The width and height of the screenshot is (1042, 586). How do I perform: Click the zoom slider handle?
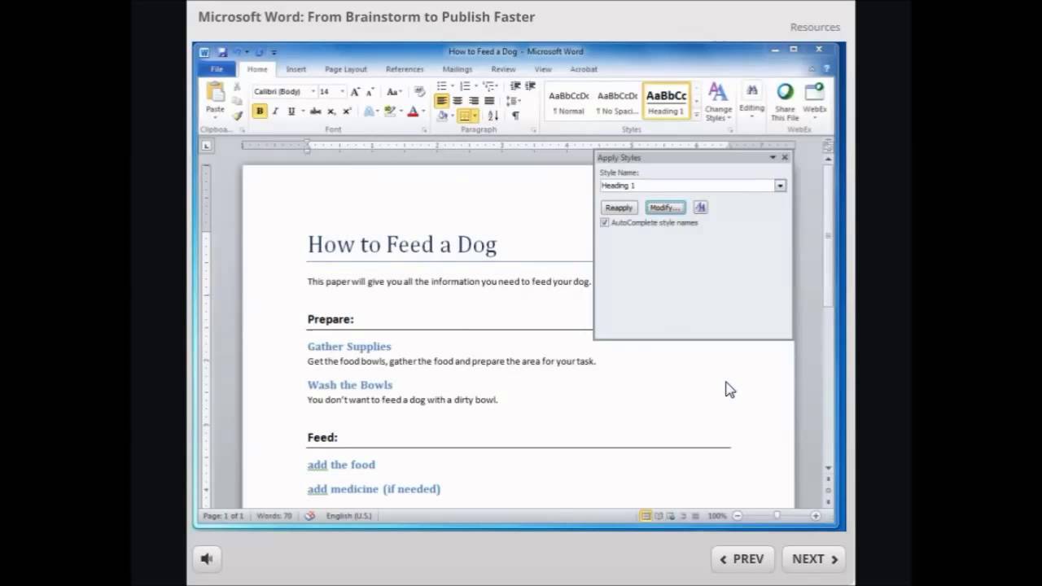point(777,516)
